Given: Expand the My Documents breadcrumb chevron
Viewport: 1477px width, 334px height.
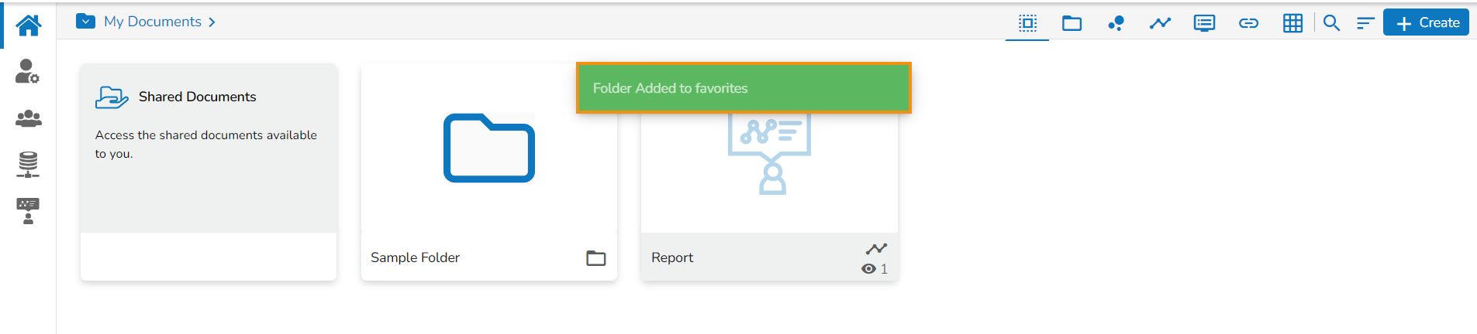Looking at the screenshot, I should [x=212, y=22].
